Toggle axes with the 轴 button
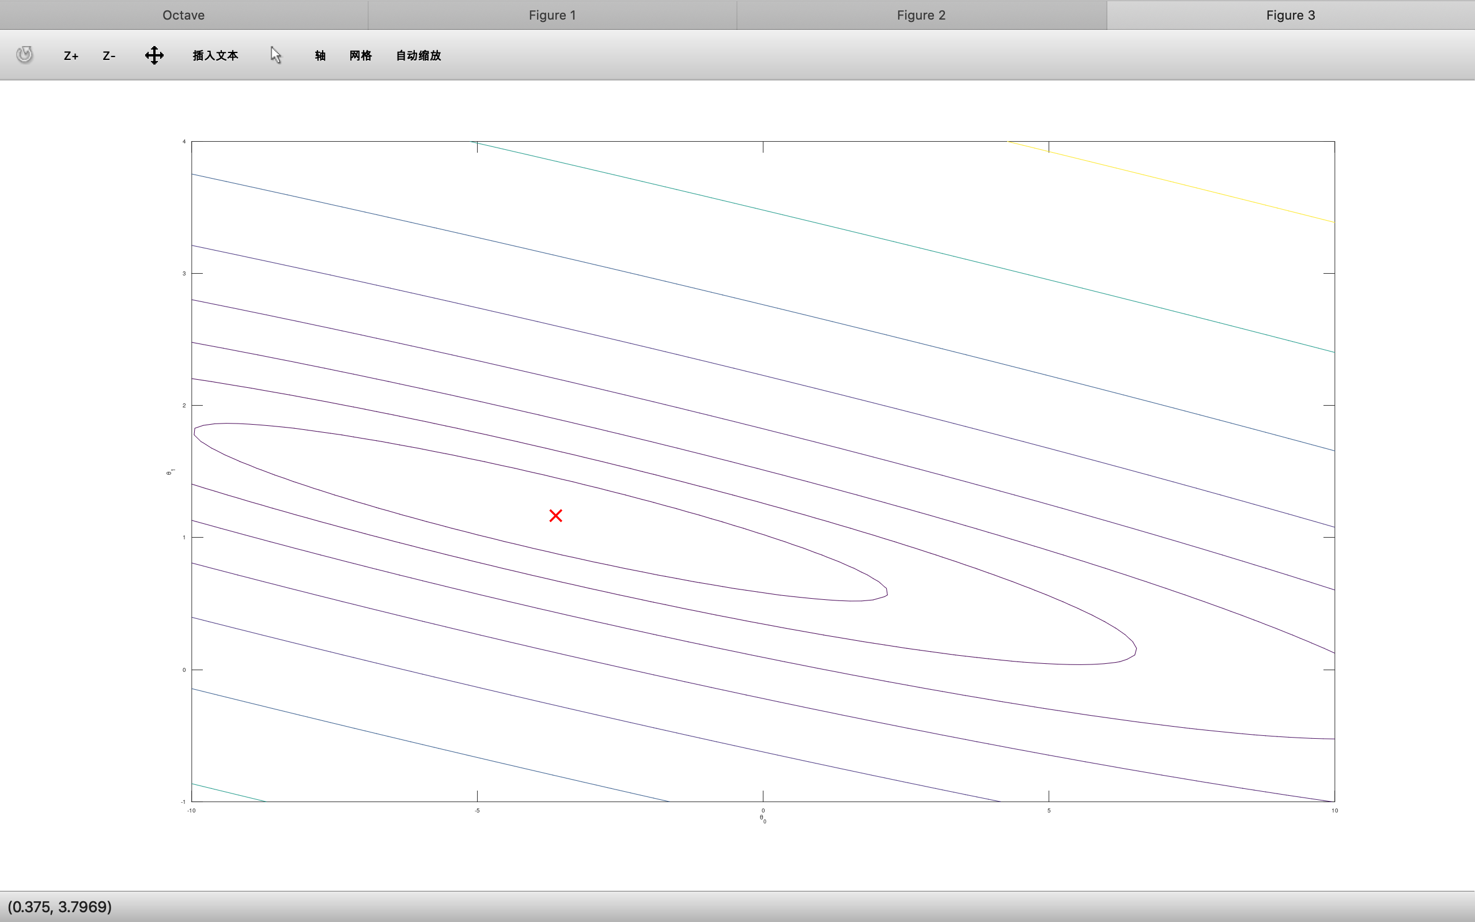This screenshot has height=922, width=1475. coord(320,55)
